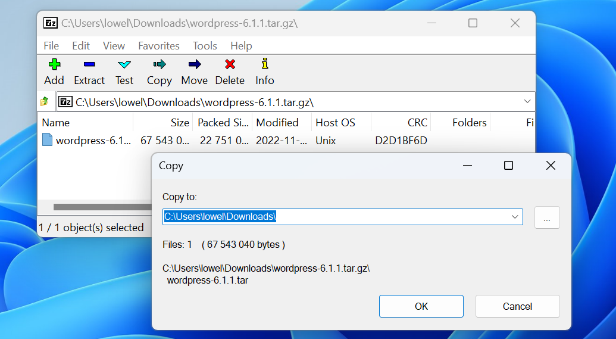Click the 22 751 0... packed size cell
The height and width of the screenshot is (339, 616).
(x=224, y=141)
